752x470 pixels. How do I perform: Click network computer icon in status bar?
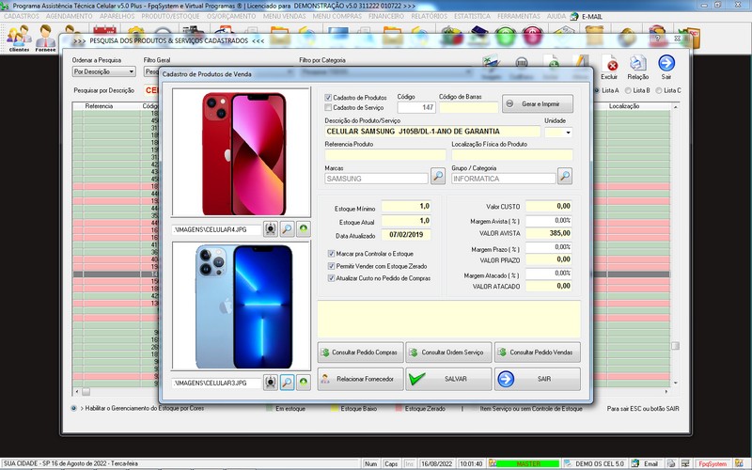[685, 463]
